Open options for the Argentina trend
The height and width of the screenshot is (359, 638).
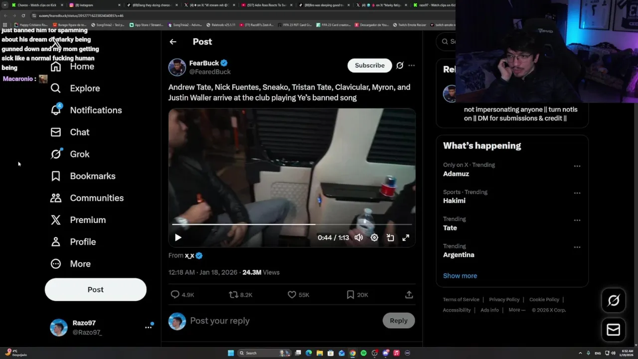point(577,247)
